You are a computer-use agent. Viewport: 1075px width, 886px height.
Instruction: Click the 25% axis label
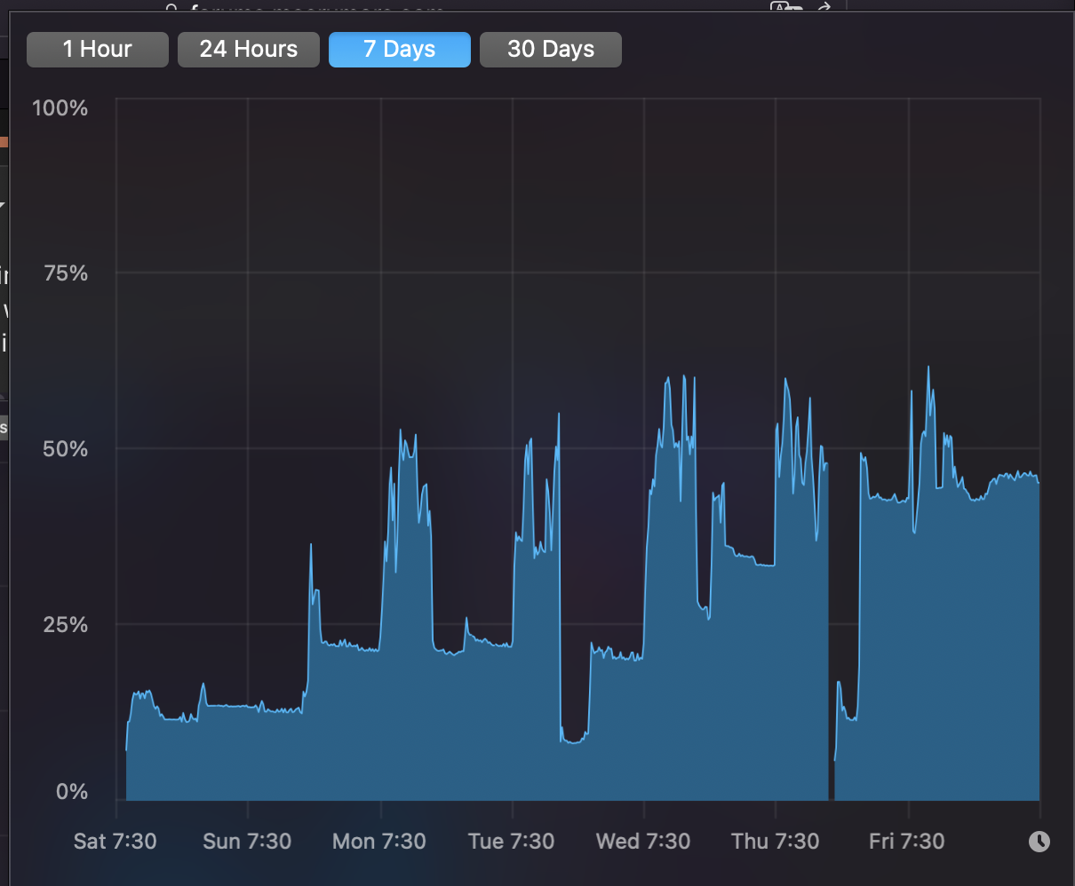coord(66,625)
